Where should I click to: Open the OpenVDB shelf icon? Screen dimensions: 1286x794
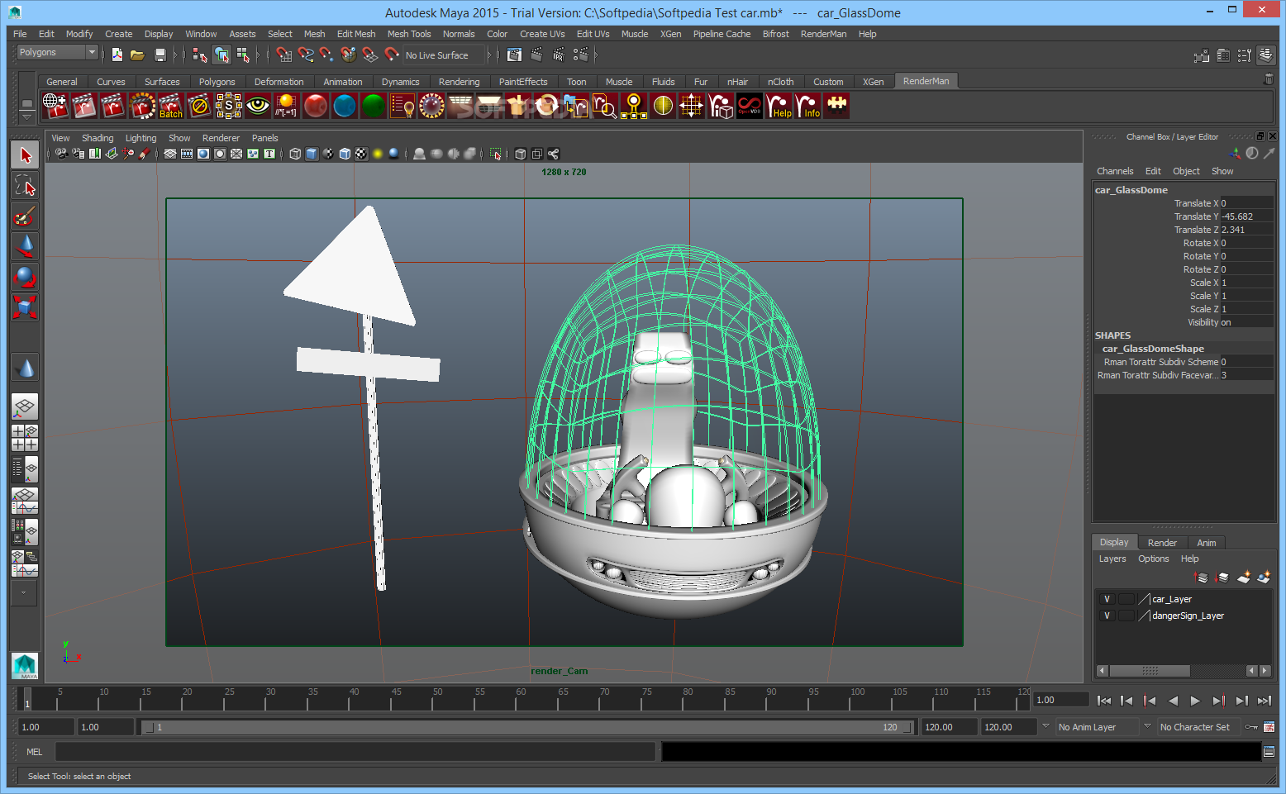(749, 106)
